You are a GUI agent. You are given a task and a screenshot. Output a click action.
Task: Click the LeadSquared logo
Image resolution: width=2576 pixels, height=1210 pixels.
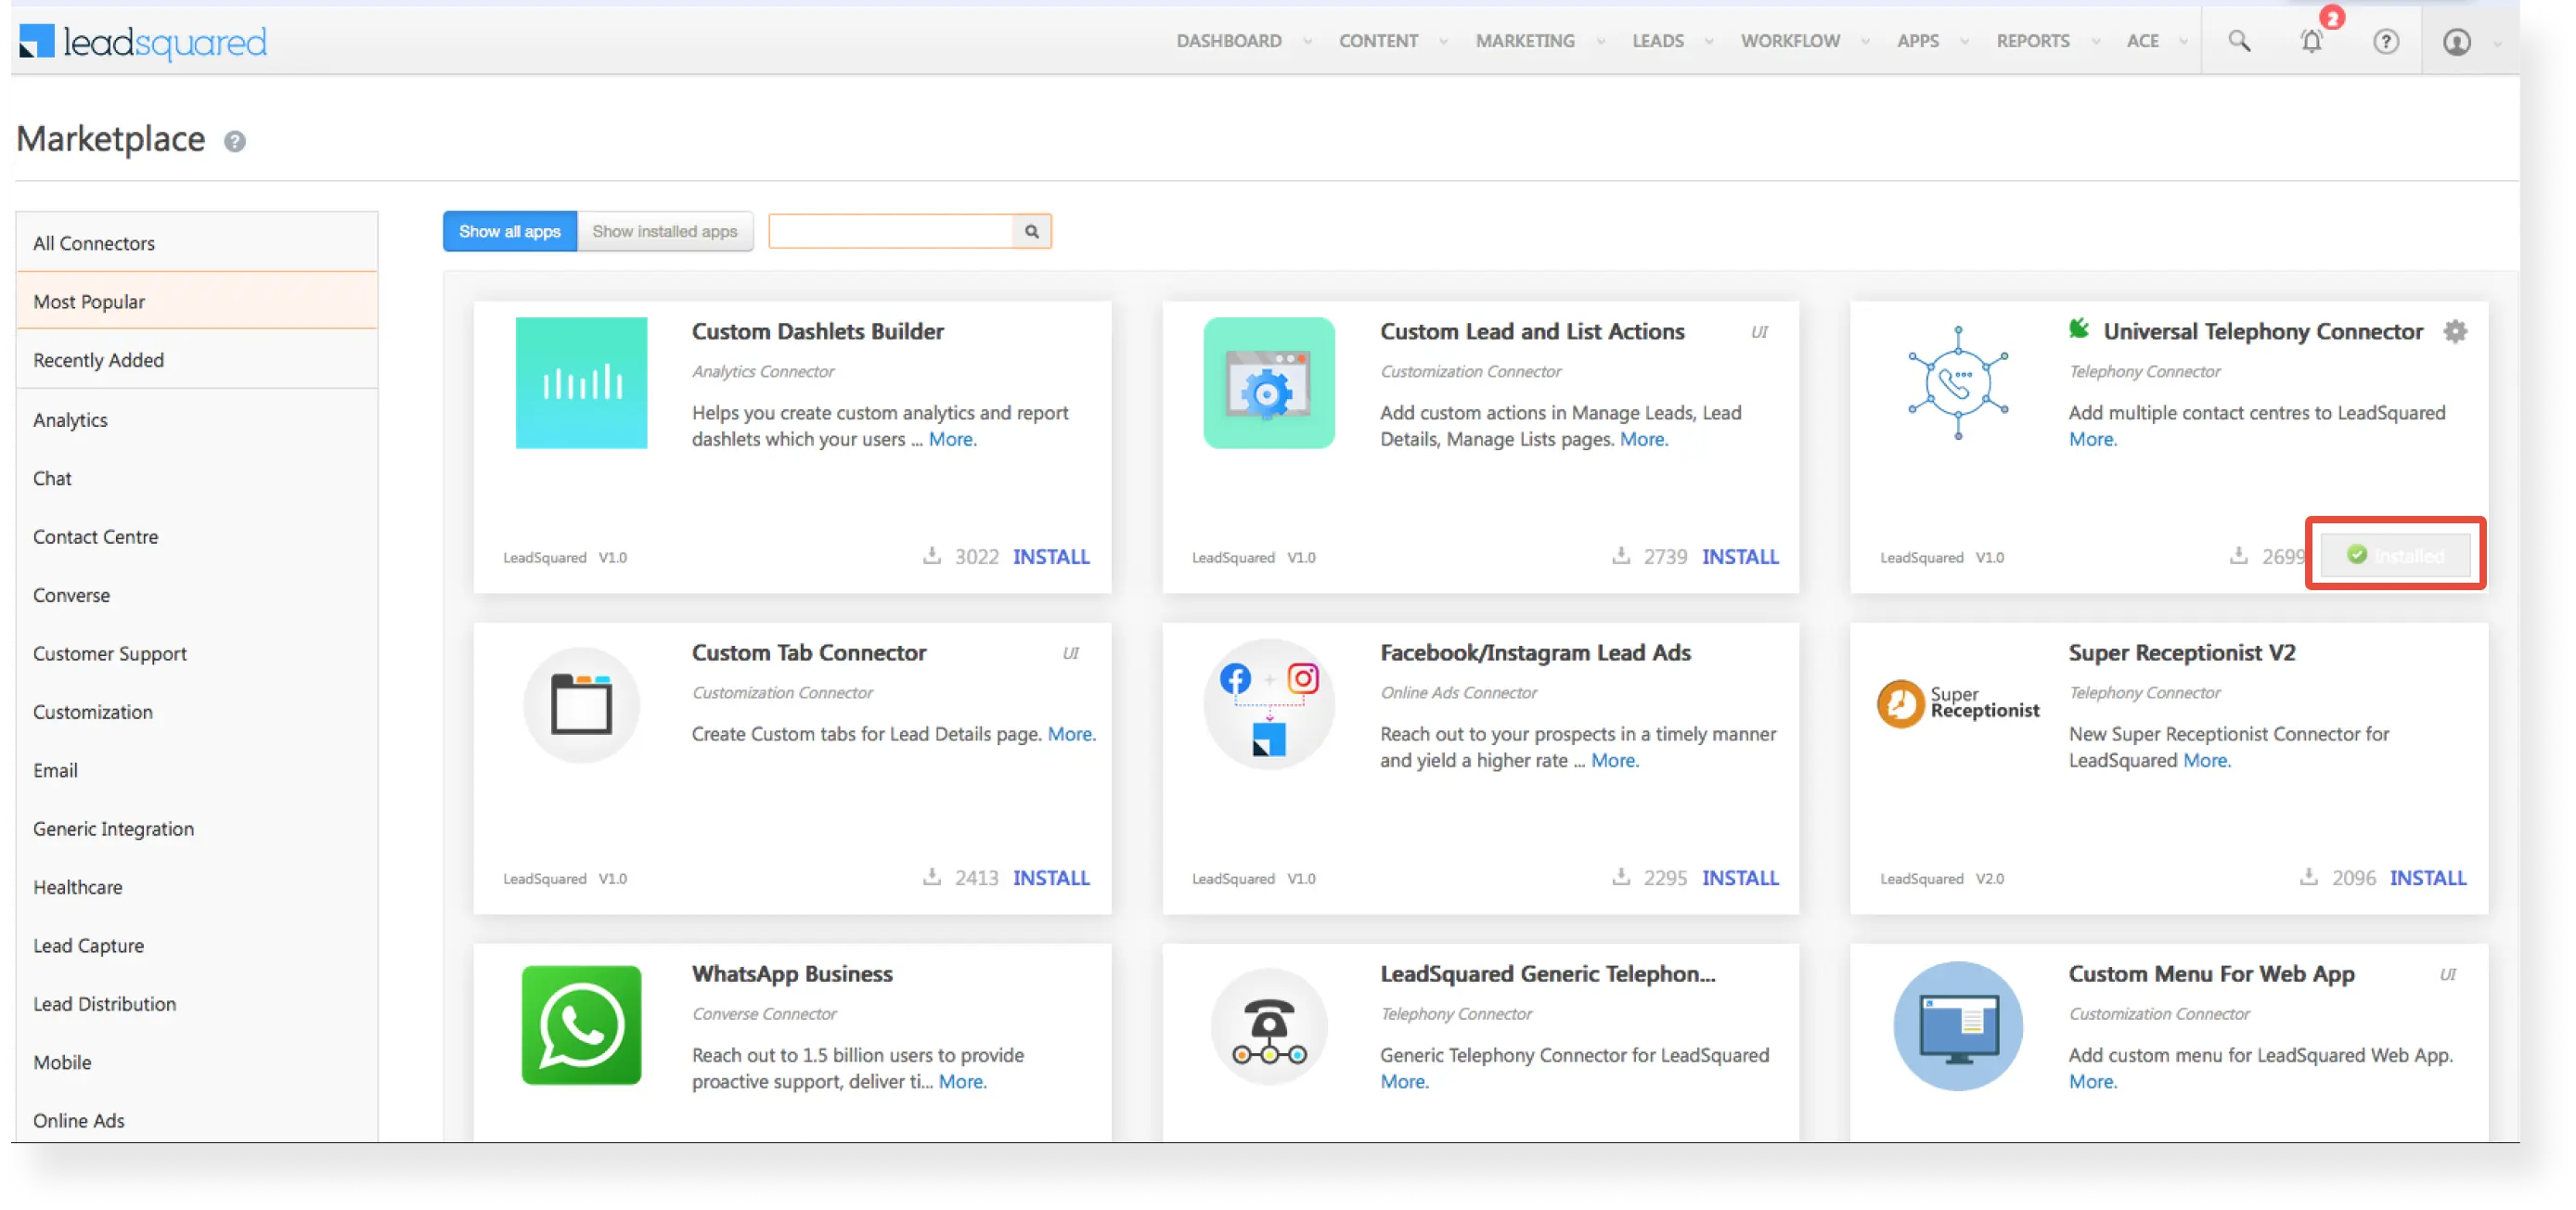(143, 41)
